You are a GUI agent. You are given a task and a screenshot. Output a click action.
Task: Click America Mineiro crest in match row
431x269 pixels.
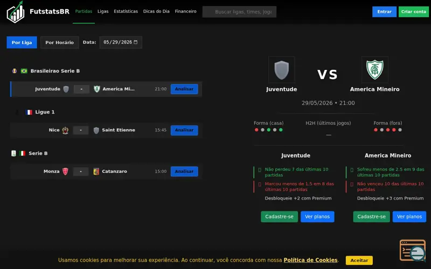point(97,89)
